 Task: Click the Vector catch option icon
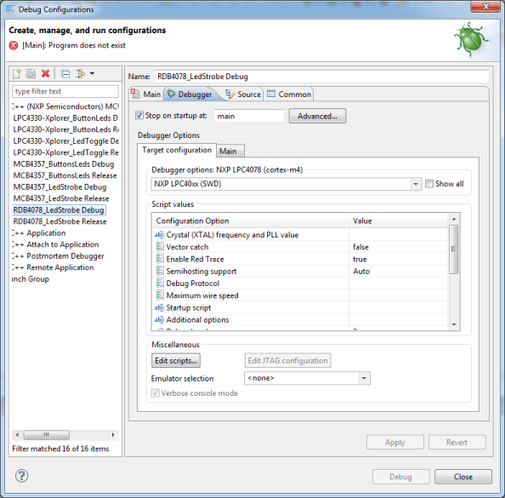[x=160, y=247]
